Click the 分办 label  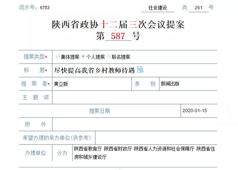pos(62,153)
